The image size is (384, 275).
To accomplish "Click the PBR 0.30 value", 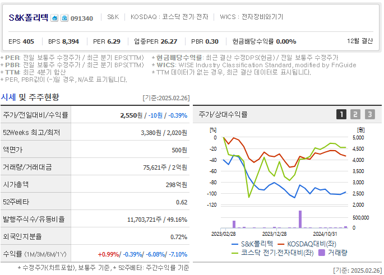I will (205, 41).
